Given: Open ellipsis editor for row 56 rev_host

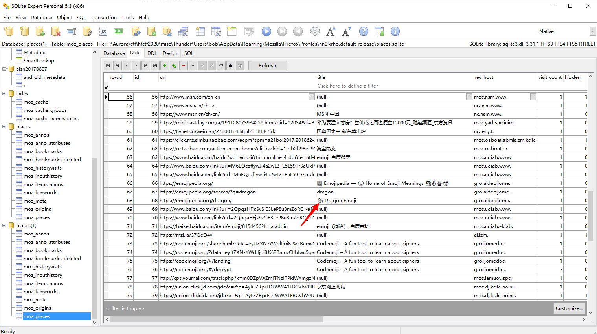Looking at the screenshot, I should click(533, 97).
